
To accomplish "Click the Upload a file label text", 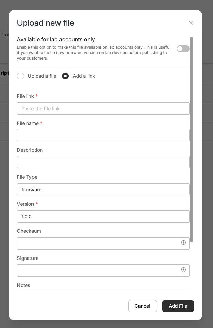I will pyautogui.click(x=42, y=76).
